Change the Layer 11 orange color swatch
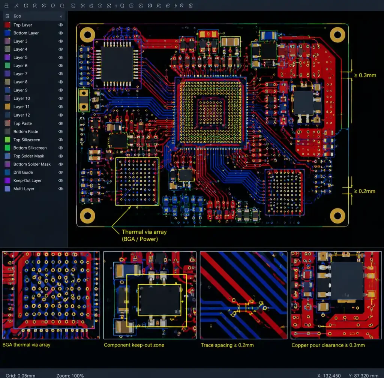This screenshot has width=384, height=378. coord(7,107)
